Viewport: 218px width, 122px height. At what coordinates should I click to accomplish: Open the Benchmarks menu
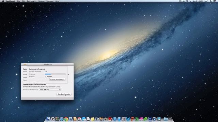tap(32, 1)
